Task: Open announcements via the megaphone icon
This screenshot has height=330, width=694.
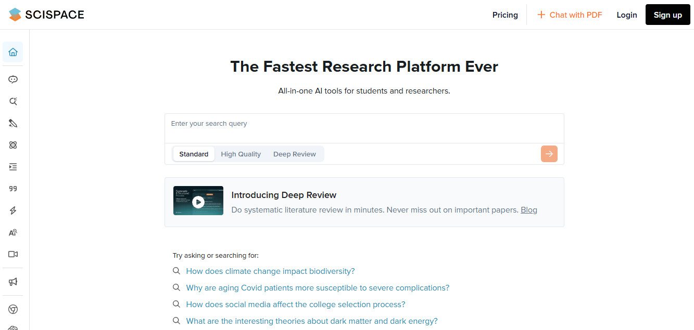Action: click(x=12, y=282)
